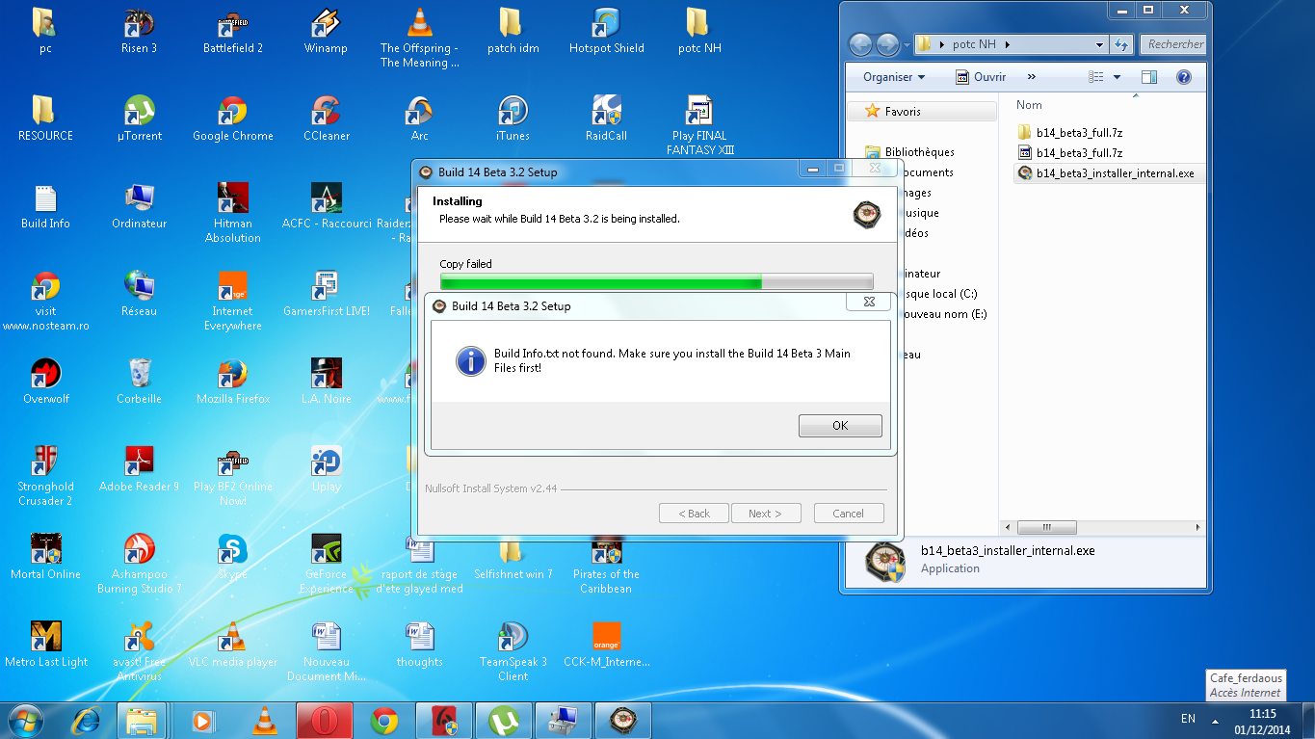The height and width of the screenshot is (739, 1315).
Task: Launch CCleaner from the desktop
Action: (326, 119)
